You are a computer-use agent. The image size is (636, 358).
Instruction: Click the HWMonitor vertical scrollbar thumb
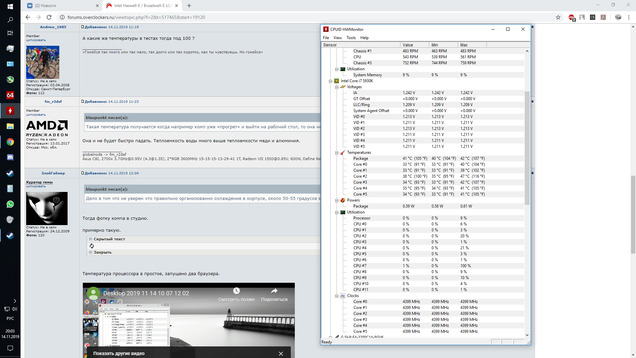(527, 148)
